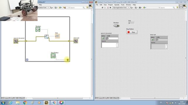Click the Dist numeric indicator field
Viewport: 188px width, 105px height.
131,23
